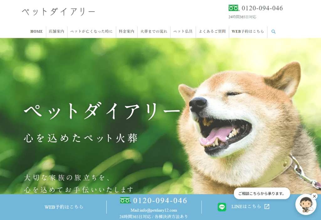Open the chat assistant avatar bubble
This screenshot has height=220, width=321.
pos(306,204)
